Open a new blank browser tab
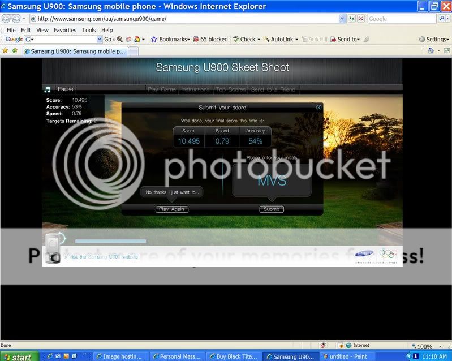452x361 pixels. pyautogui.click(x=133, y=51)
